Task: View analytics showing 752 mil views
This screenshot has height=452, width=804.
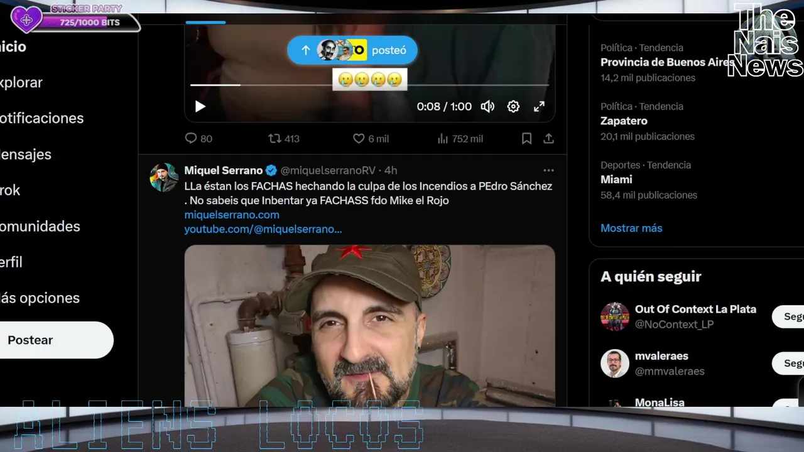Action: click(460, 139)
